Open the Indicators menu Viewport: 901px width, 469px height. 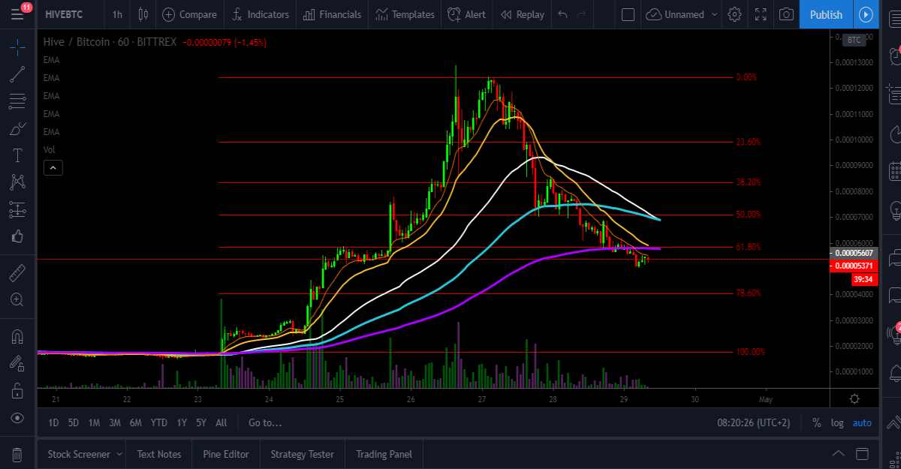(260, 14)
